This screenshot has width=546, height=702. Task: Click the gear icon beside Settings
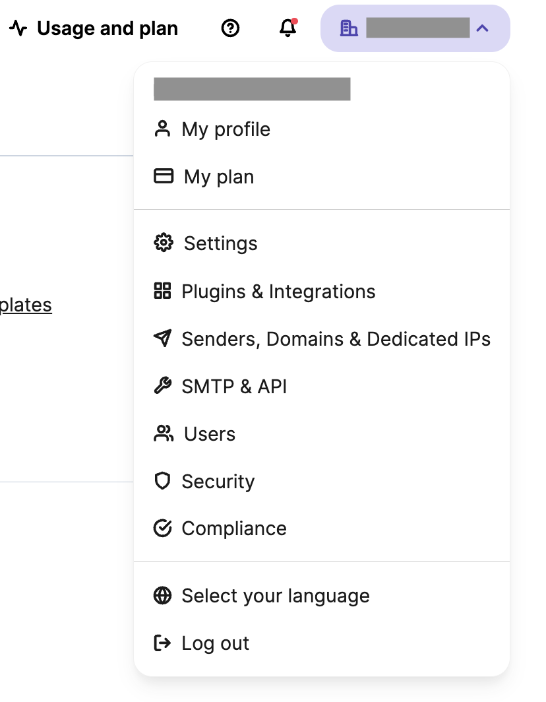pos(164,243)
